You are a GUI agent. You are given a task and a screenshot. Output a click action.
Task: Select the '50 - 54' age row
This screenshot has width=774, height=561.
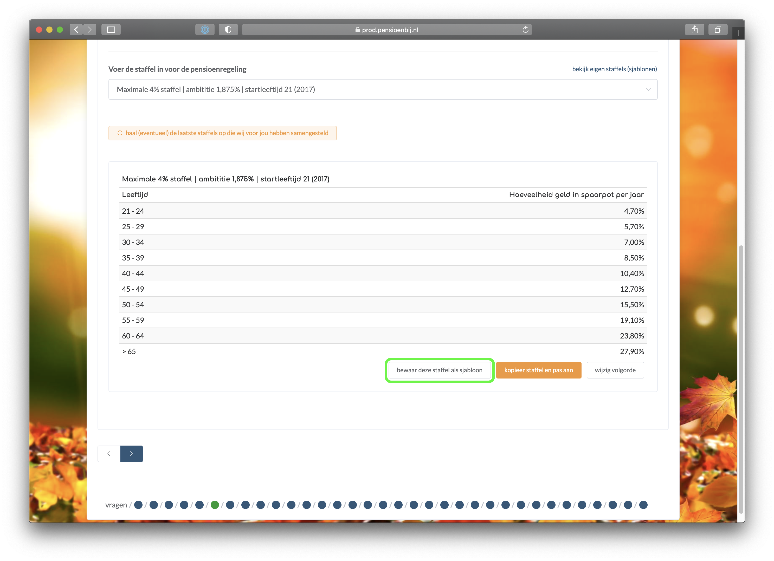(383, 304)
